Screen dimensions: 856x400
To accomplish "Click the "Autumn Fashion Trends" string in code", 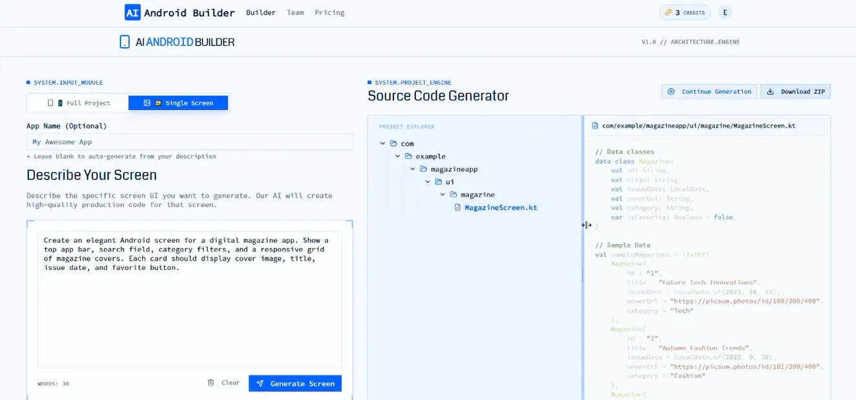I will tap(705, 348).
